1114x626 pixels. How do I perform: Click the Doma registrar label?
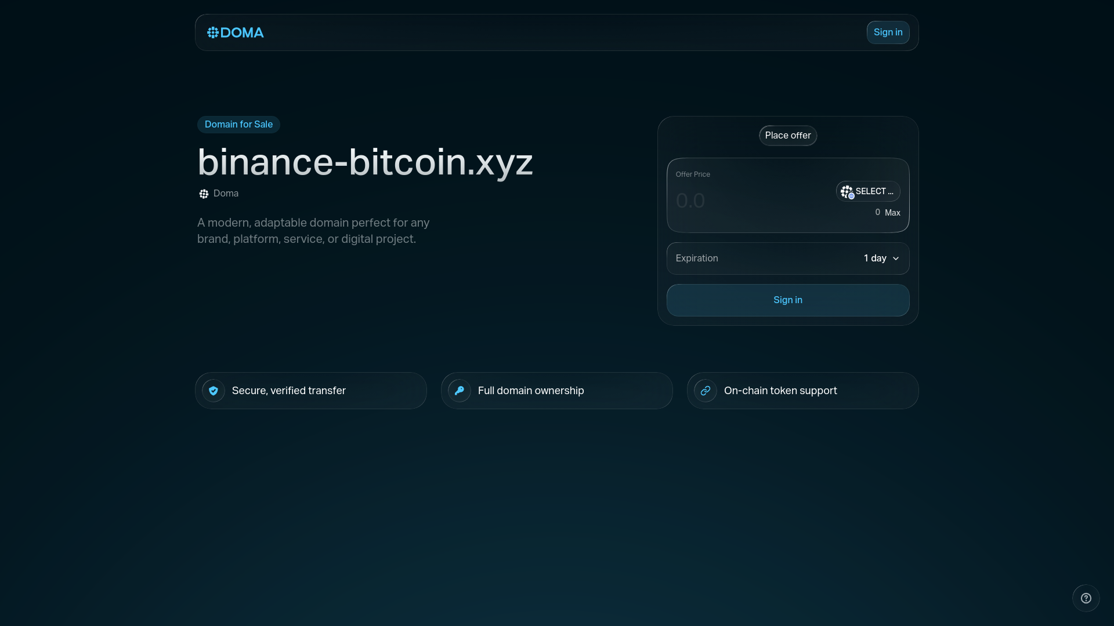point(226,194)
